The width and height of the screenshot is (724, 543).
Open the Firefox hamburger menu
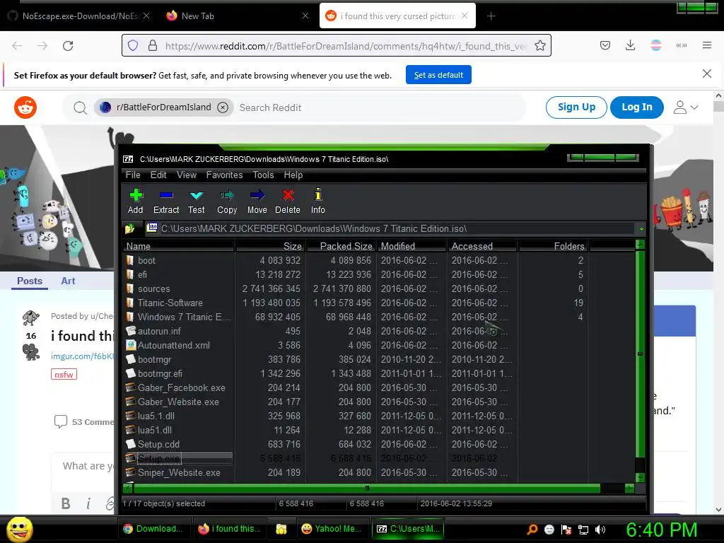[706, 45]
